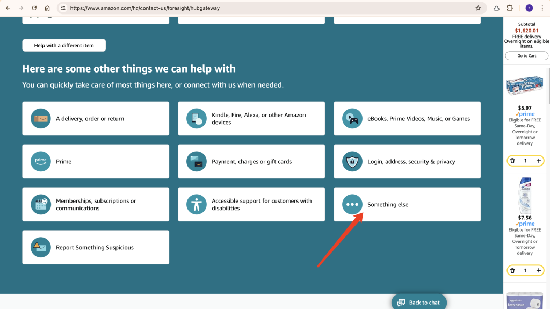
Task: Click the Prime logo icon
Action: point(41,162)
